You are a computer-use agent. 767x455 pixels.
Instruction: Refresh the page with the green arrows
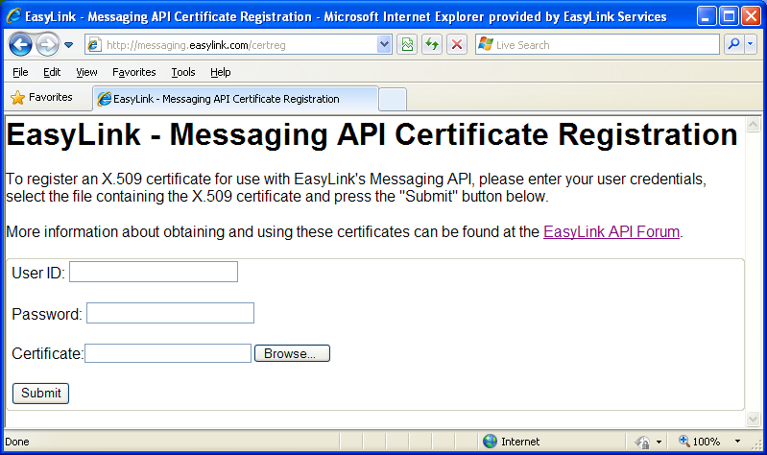pos(432,44)
